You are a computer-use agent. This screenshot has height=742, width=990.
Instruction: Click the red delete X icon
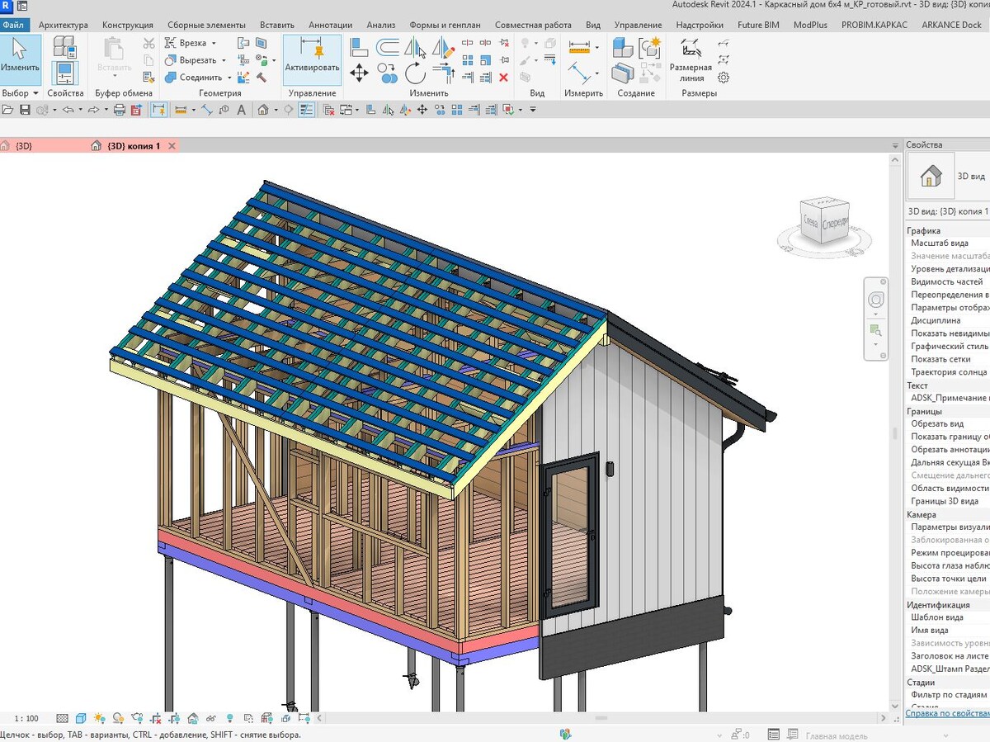(504, 78)
